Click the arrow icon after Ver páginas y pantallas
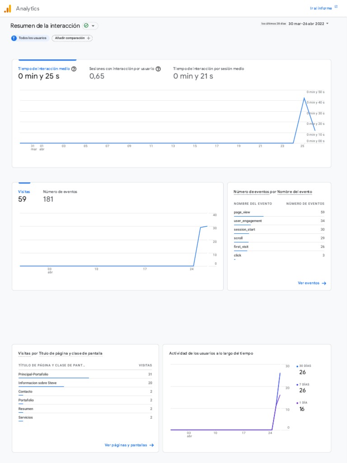Image resolution: width=347 pixels, height=463 pixels. tap(152, 445)
